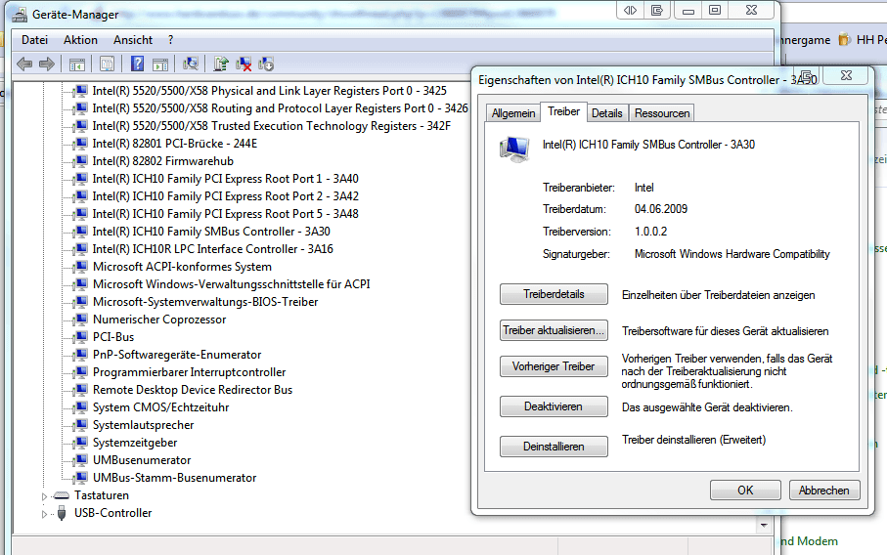Switch to the Details tab
The width and height of the screenshot is (887, 555).
(607, 113)
